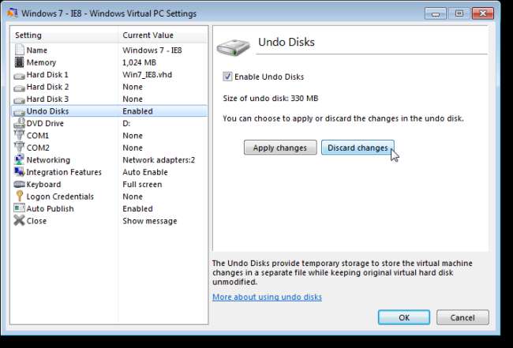Click the Current Value column header

coord(163,35)
